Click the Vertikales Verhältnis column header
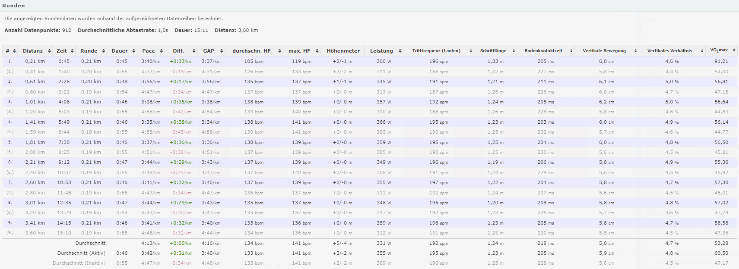This screenshot has width=739, height=269. [x=669, y=51]
